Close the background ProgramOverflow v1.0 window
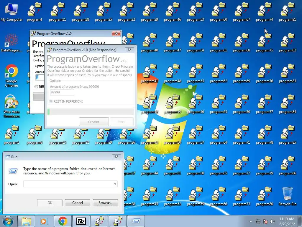The width and height of the screenshot is (302, 227). coord(116,34)
